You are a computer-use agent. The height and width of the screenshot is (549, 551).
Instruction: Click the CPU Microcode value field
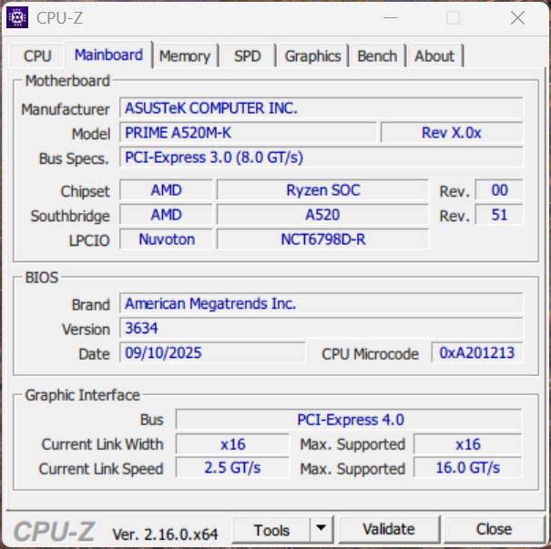pos(476,353)
